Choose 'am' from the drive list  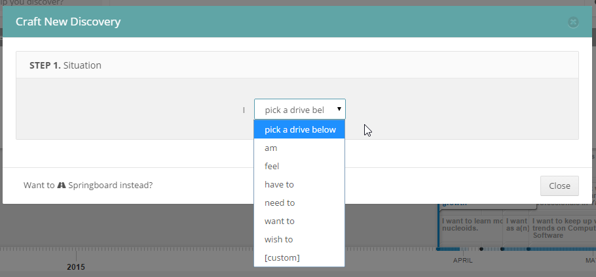(299, 148)
